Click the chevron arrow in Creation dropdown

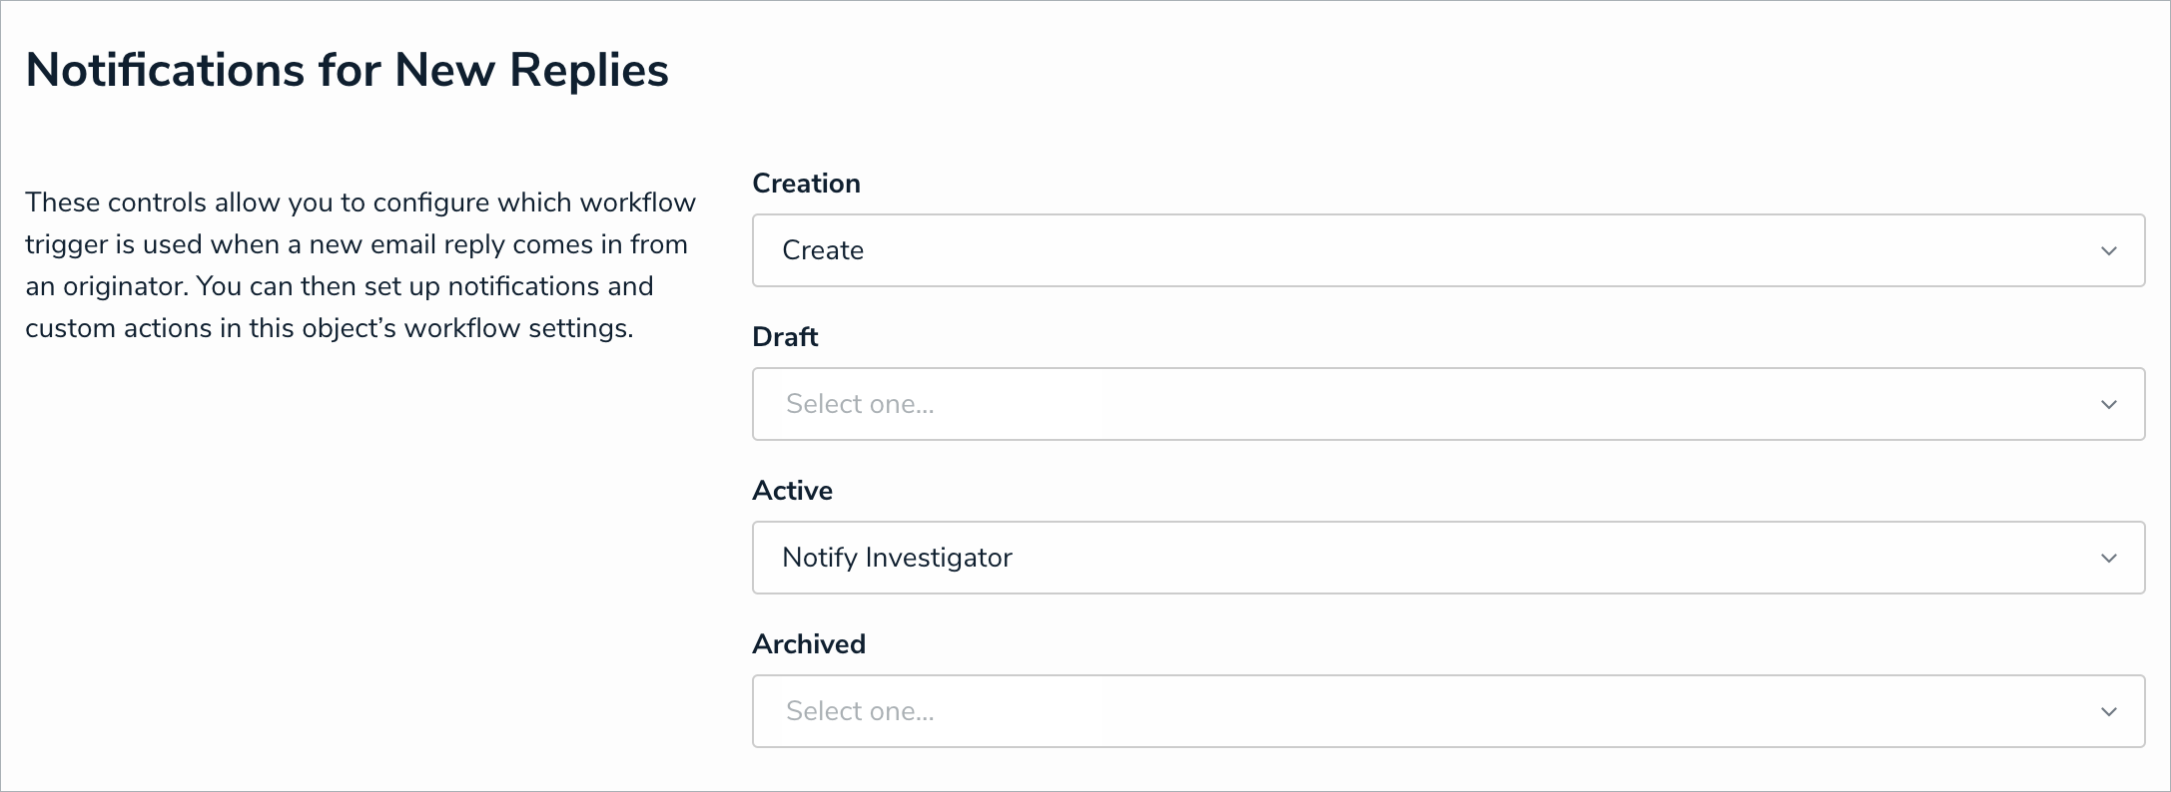2108,251
